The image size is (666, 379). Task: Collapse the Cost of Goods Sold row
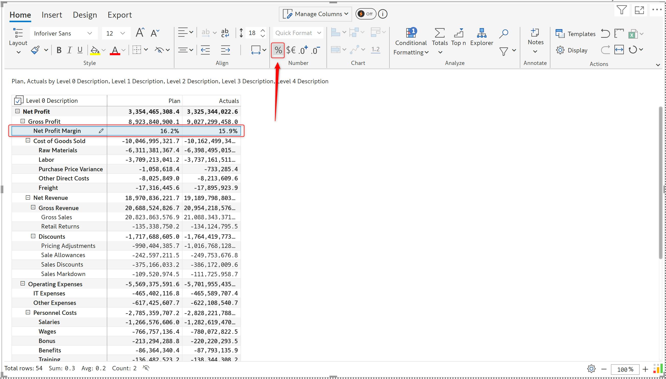(28, 141)
